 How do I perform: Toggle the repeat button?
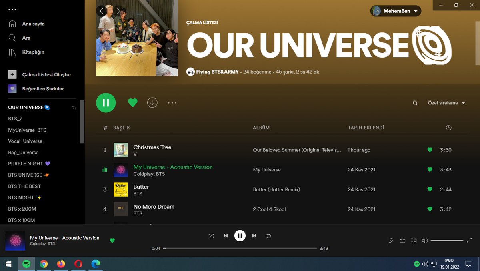(268, 236)
